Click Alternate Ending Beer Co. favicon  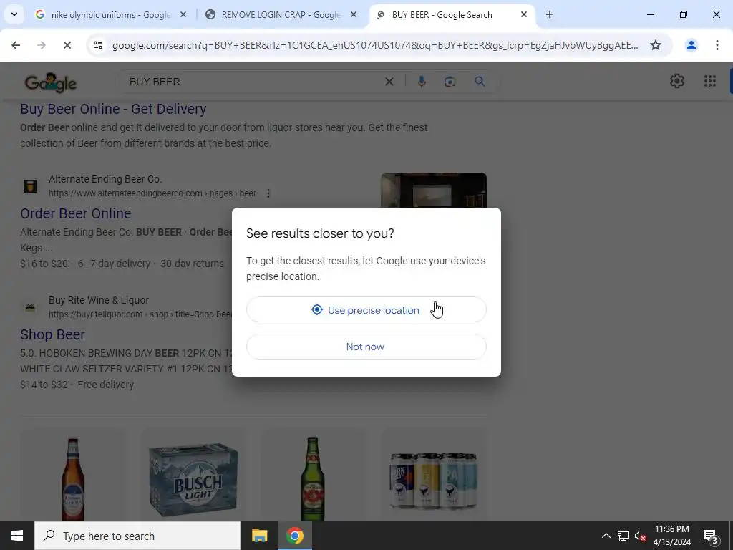[30, 185]
